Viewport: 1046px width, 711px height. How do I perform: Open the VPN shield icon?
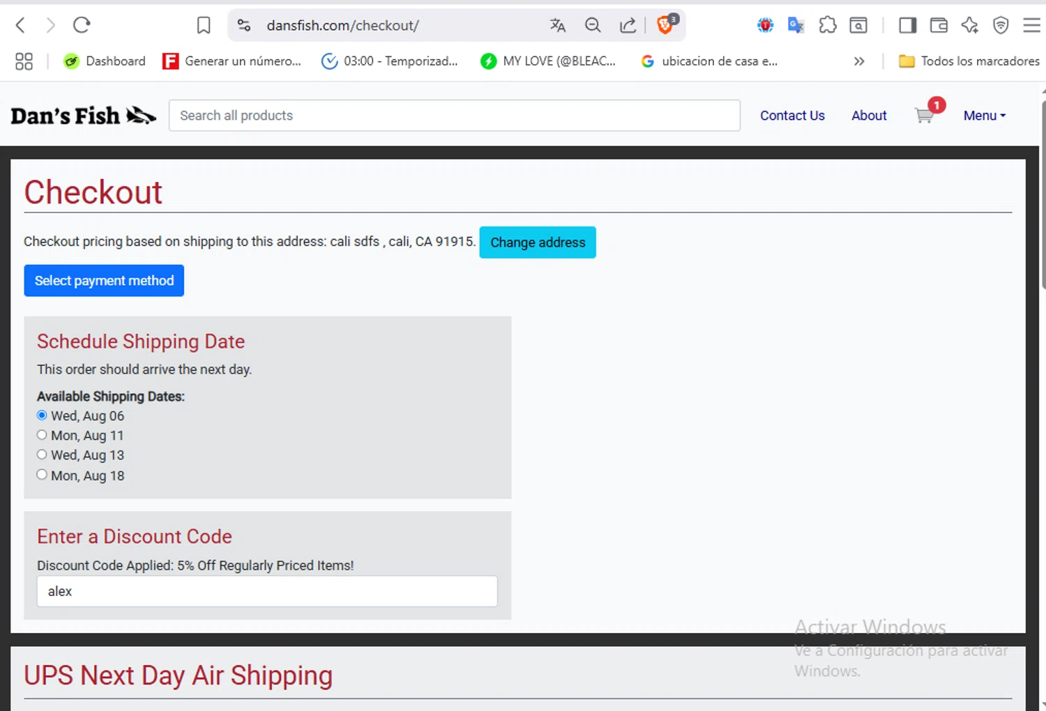[1001, 26]
